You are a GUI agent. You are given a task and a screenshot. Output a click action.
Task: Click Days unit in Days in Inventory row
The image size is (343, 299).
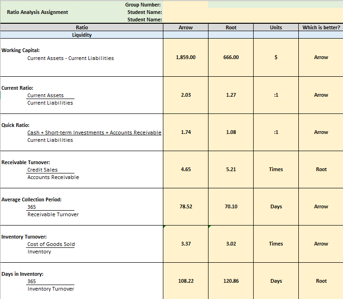pos(276,281)
